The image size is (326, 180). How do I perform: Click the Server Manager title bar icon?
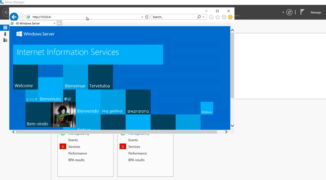[2, 2]
